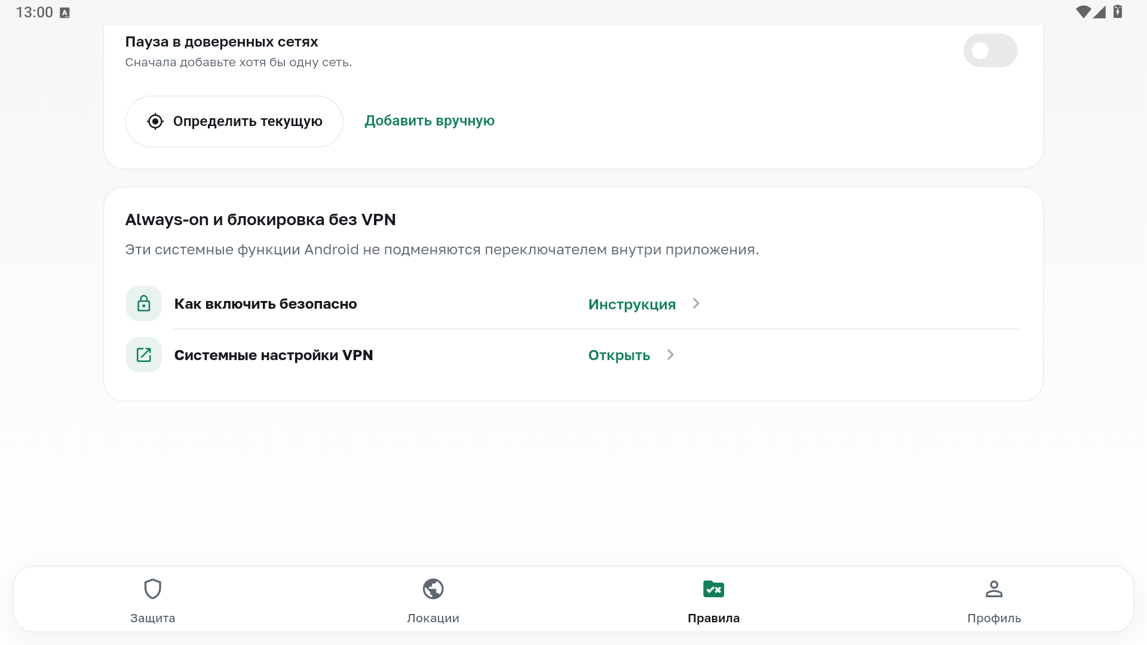The height and width of the screenshot is (645, 1147).
Task: Click the globe icon of Локации
Action: [x=433, y=589]
